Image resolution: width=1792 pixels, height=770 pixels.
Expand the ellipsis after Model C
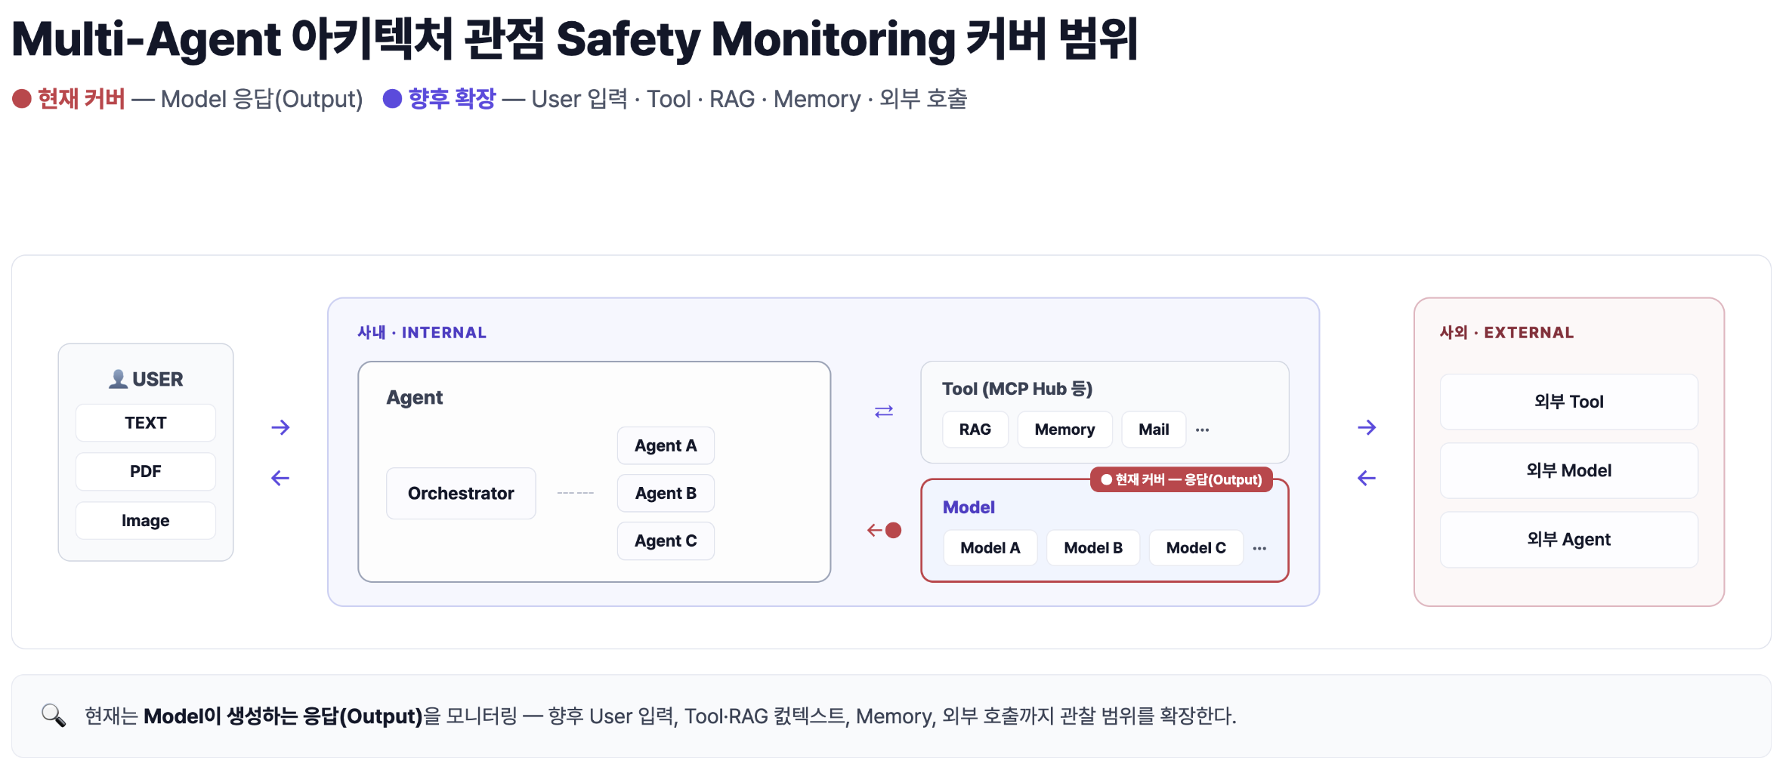pyautogui.click(x=1259, y=548)
